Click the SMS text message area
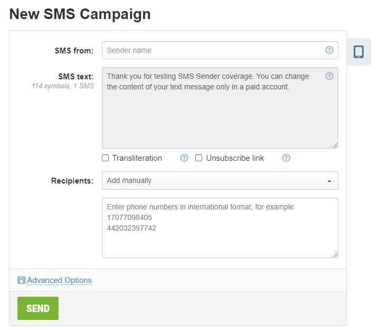The image size is (379, 330). pyautogui.click(x=220, y=108)
